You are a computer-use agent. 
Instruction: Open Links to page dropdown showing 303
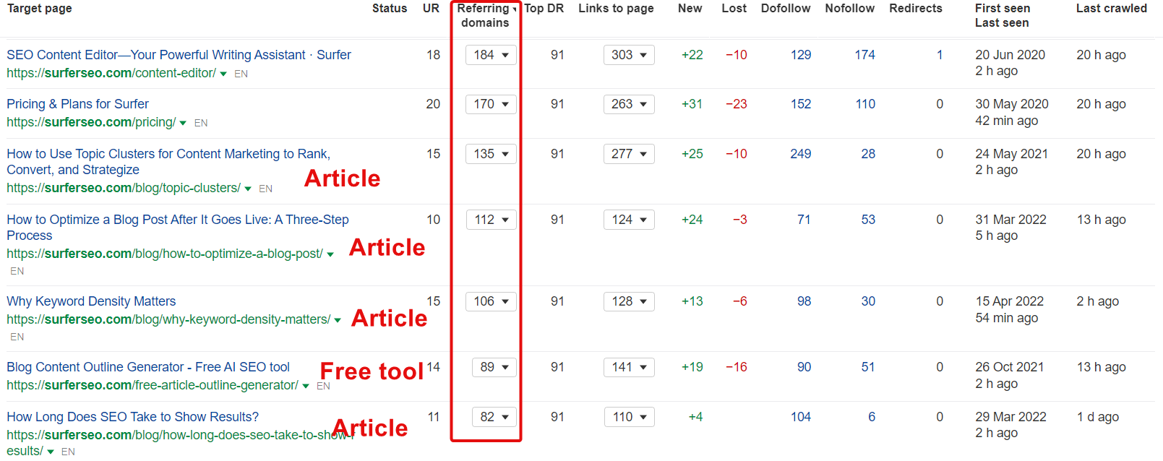(x=629, y=55)
